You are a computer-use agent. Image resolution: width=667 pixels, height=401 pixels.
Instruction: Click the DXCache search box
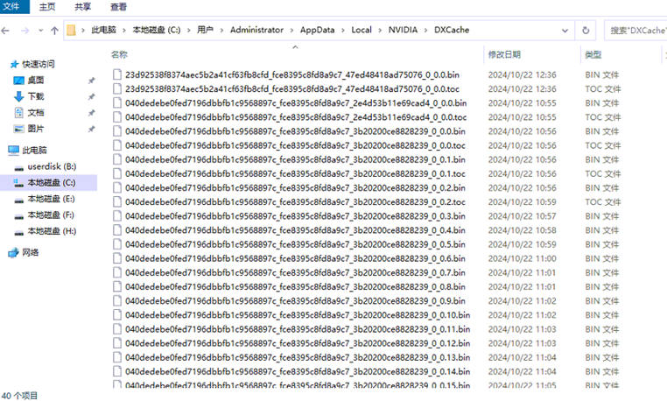coord(637,31)
